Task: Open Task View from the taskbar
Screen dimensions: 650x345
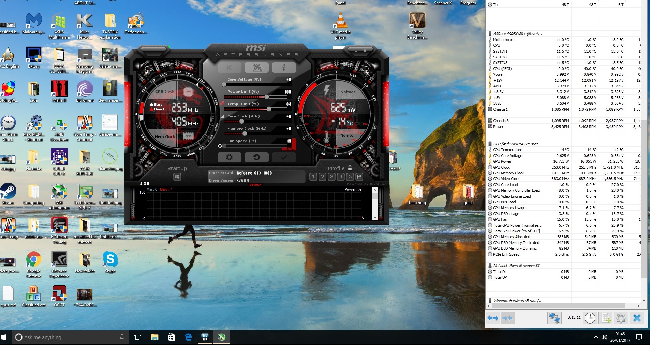Action: click(x=137, y=337)
